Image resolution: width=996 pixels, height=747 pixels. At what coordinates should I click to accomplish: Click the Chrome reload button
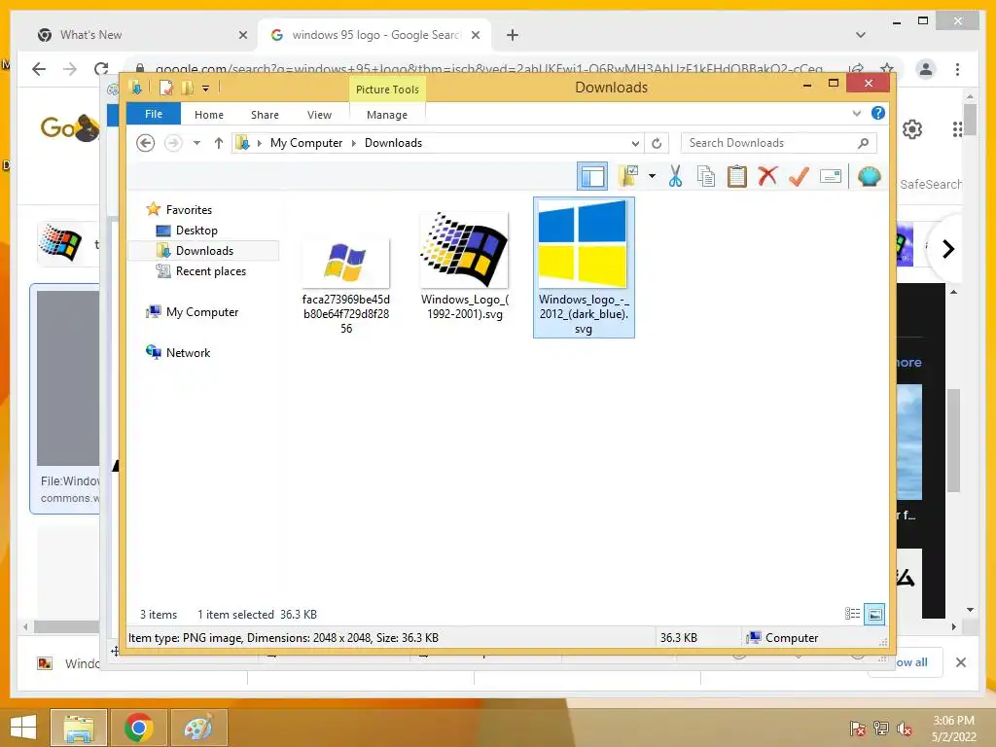point(101,69)
